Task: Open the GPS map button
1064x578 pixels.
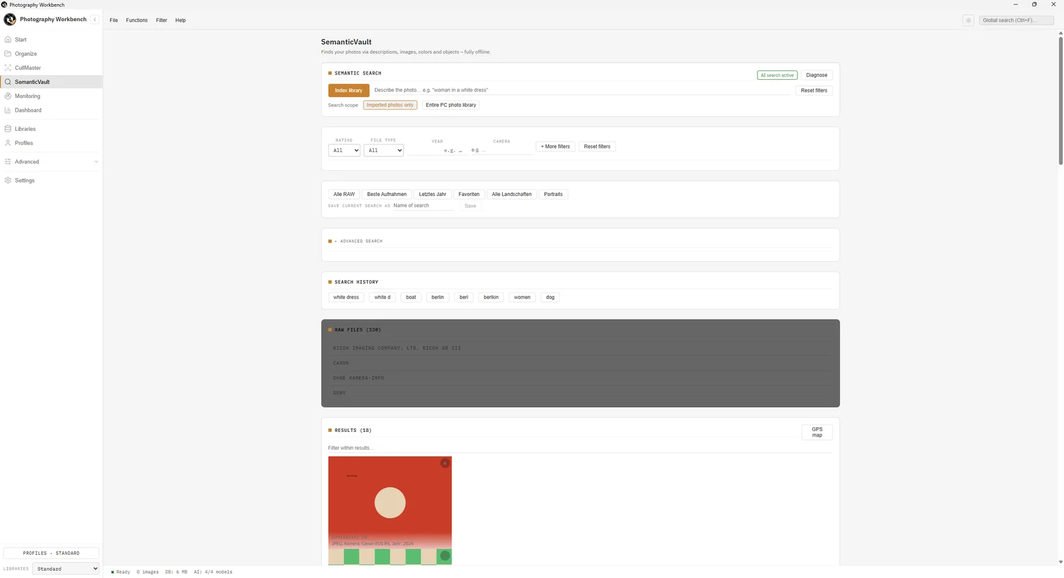Action: (817, 432)
